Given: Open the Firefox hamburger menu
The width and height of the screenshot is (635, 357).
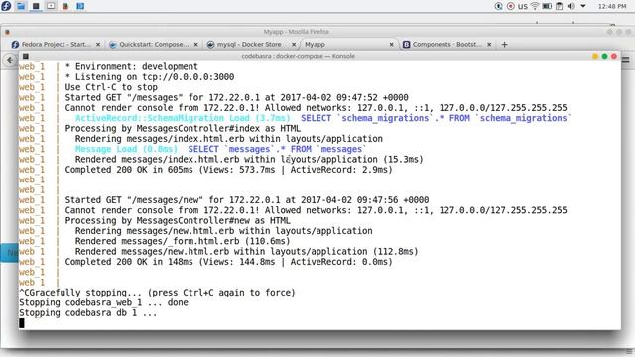Looking at the screenshot, I should click(x=626, y=59).
